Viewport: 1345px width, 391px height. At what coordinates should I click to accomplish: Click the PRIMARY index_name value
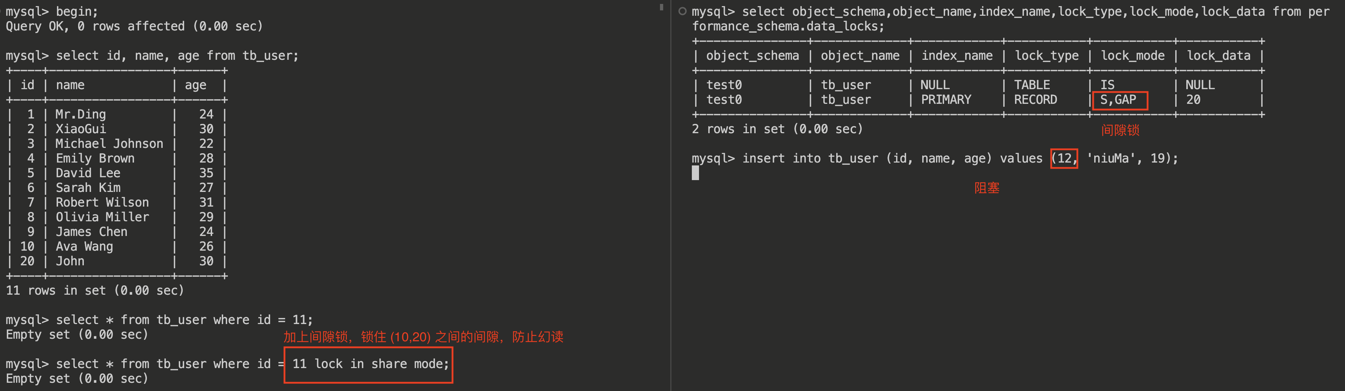[946, 100]
